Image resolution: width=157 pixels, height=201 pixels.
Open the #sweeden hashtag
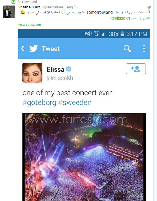tap(75, 102)
